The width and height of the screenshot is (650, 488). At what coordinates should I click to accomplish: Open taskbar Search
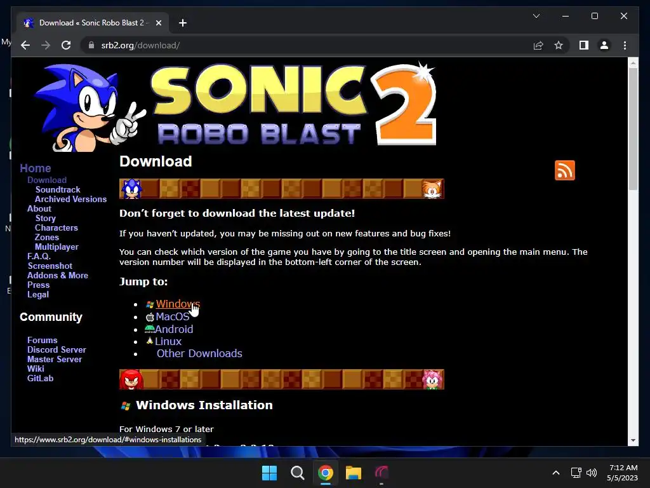pos(297,473)
